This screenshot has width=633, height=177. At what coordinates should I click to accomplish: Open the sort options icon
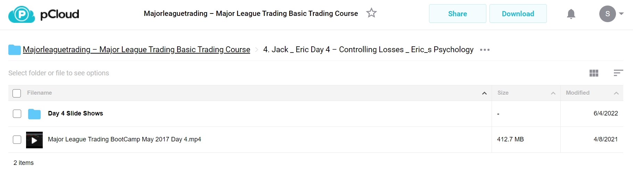coord(618,73)
